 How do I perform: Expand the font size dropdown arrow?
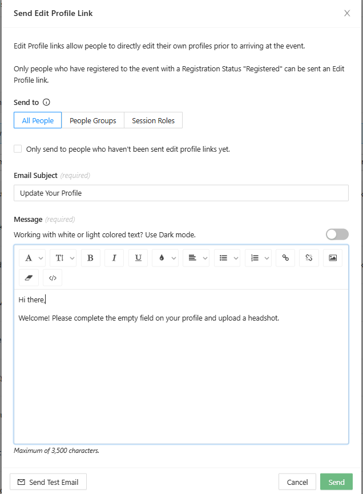coord(72,258)
